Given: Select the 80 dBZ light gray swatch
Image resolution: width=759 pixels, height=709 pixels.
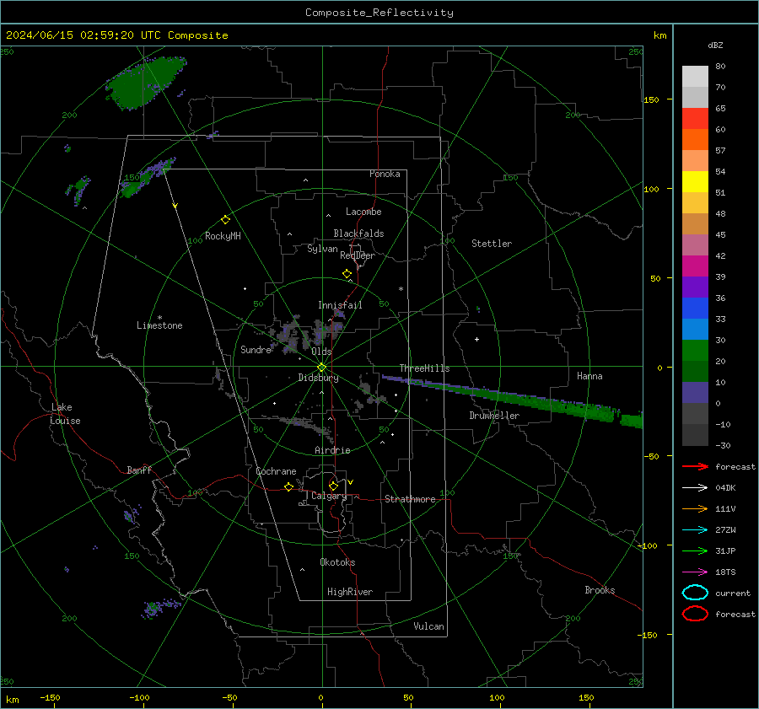Looking at the screenshot, I should coord(695,76).
